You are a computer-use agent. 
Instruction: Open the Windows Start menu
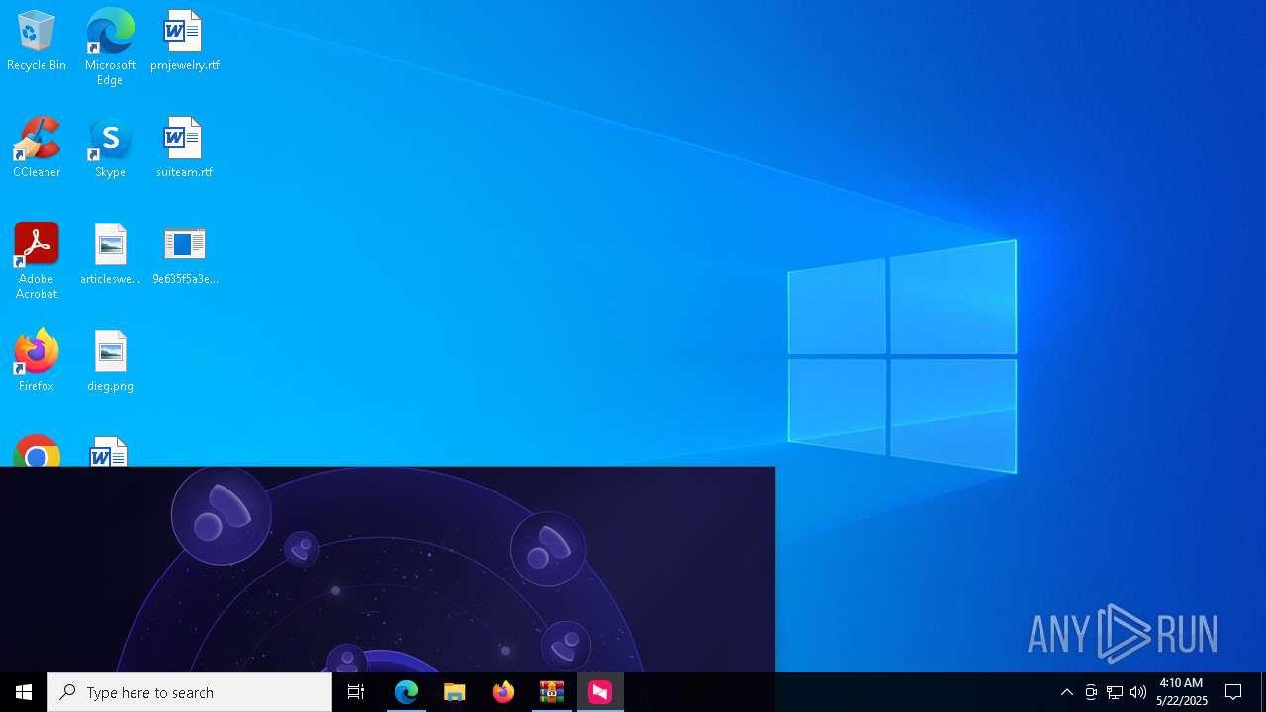point(24,692)
